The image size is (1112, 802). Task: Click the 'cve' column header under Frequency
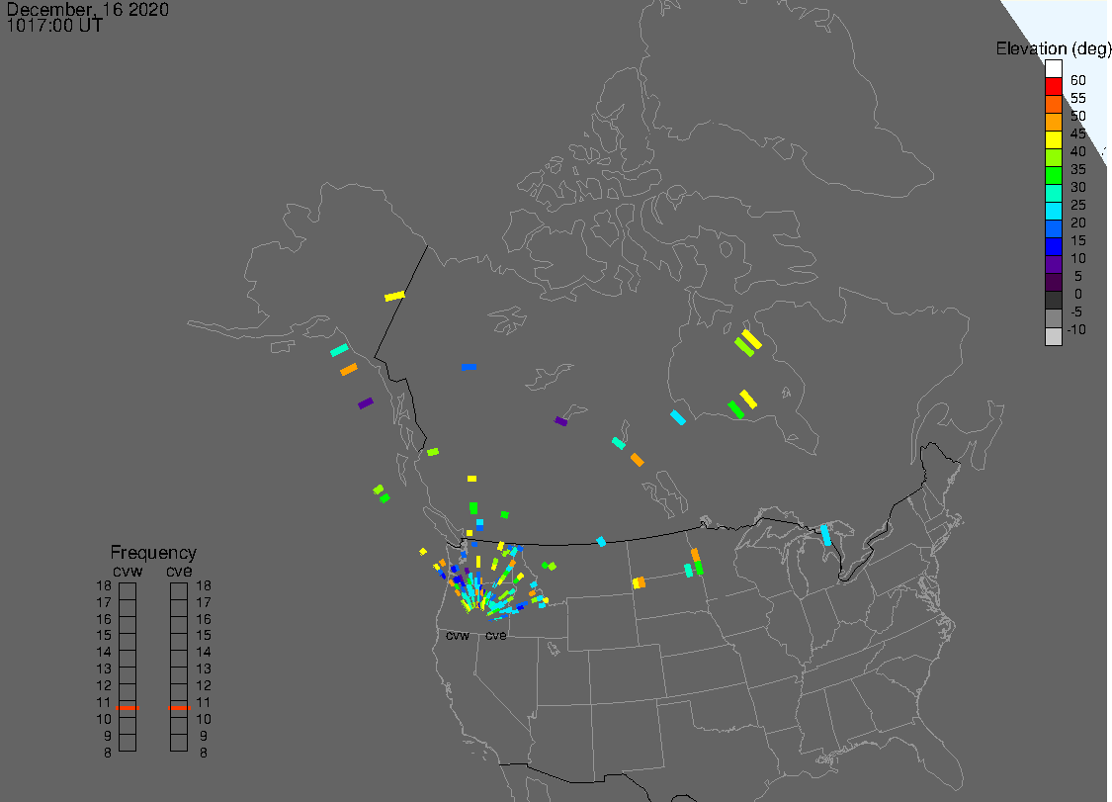coord(180,572)
